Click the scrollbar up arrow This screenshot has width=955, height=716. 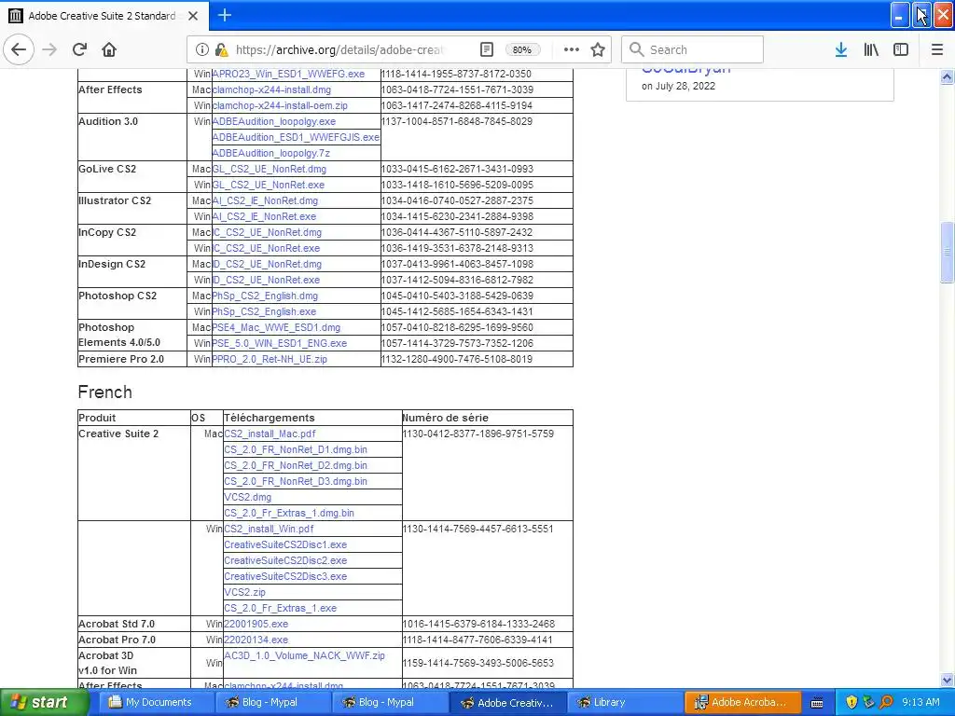point(947,76)
